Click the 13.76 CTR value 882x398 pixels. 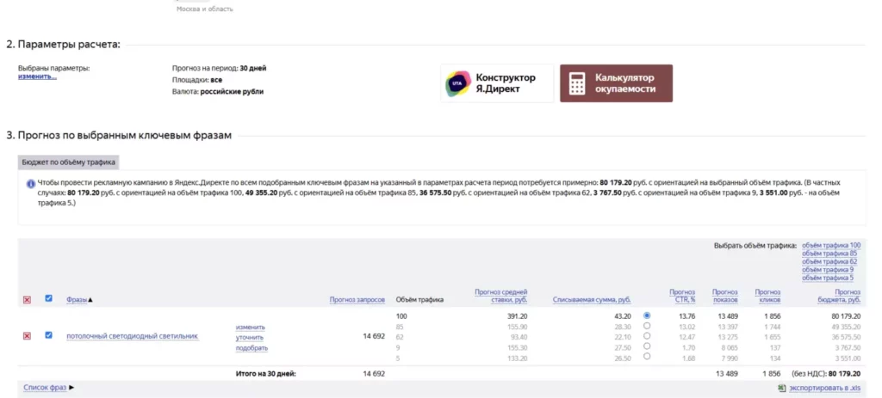click(x=686, y=316)
